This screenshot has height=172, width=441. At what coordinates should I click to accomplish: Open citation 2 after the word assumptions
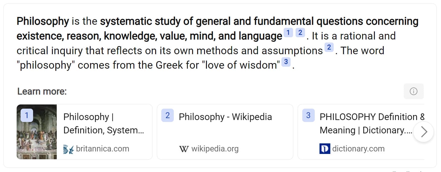tap(329, 48)
